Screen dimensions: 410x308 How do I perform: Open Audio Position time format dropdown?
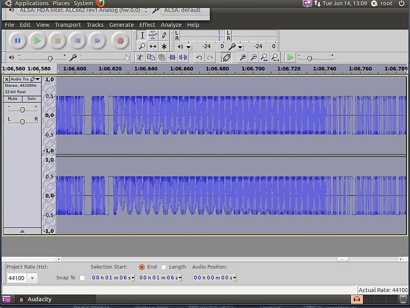coord(234,278)
